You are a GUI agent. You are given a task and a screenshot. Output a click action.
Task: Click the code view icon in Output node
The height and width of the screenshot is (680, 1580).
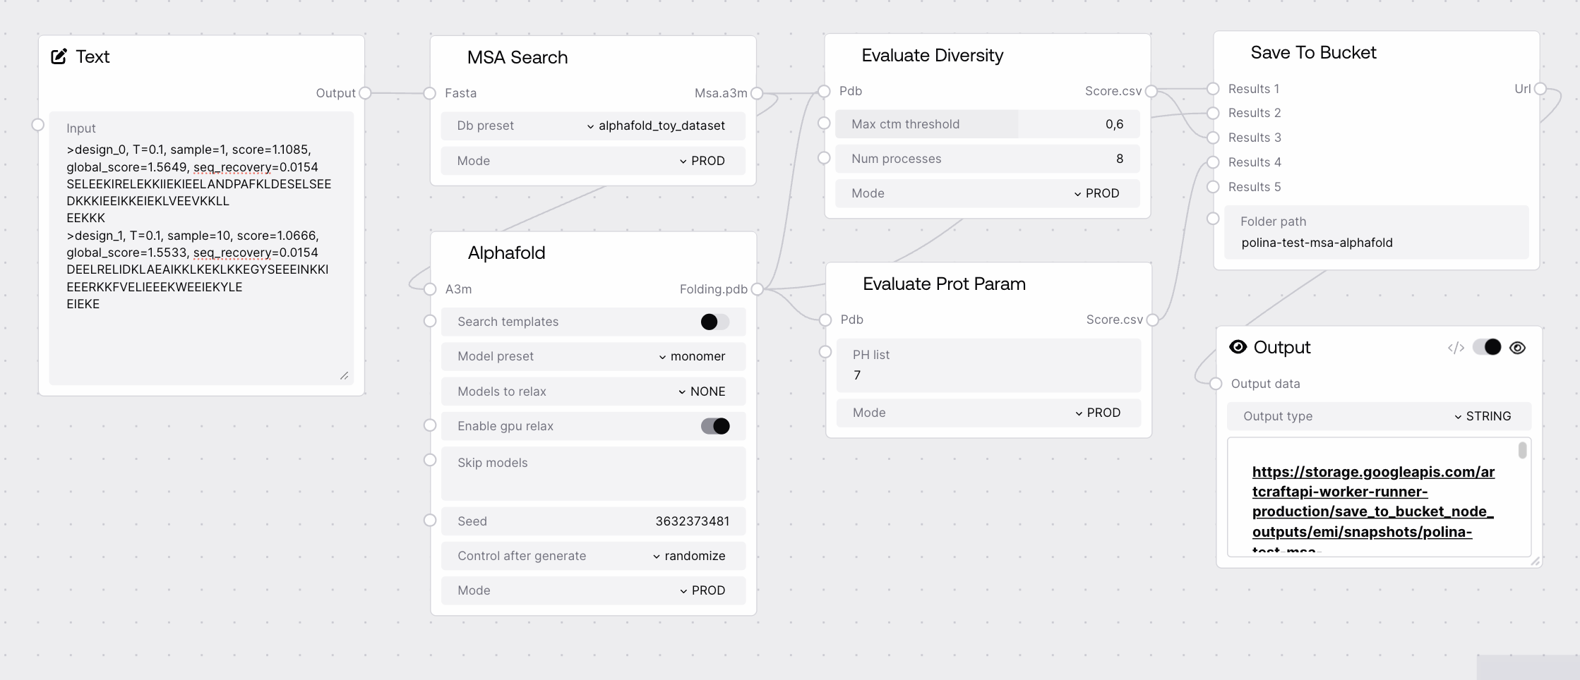point(1456,348)
